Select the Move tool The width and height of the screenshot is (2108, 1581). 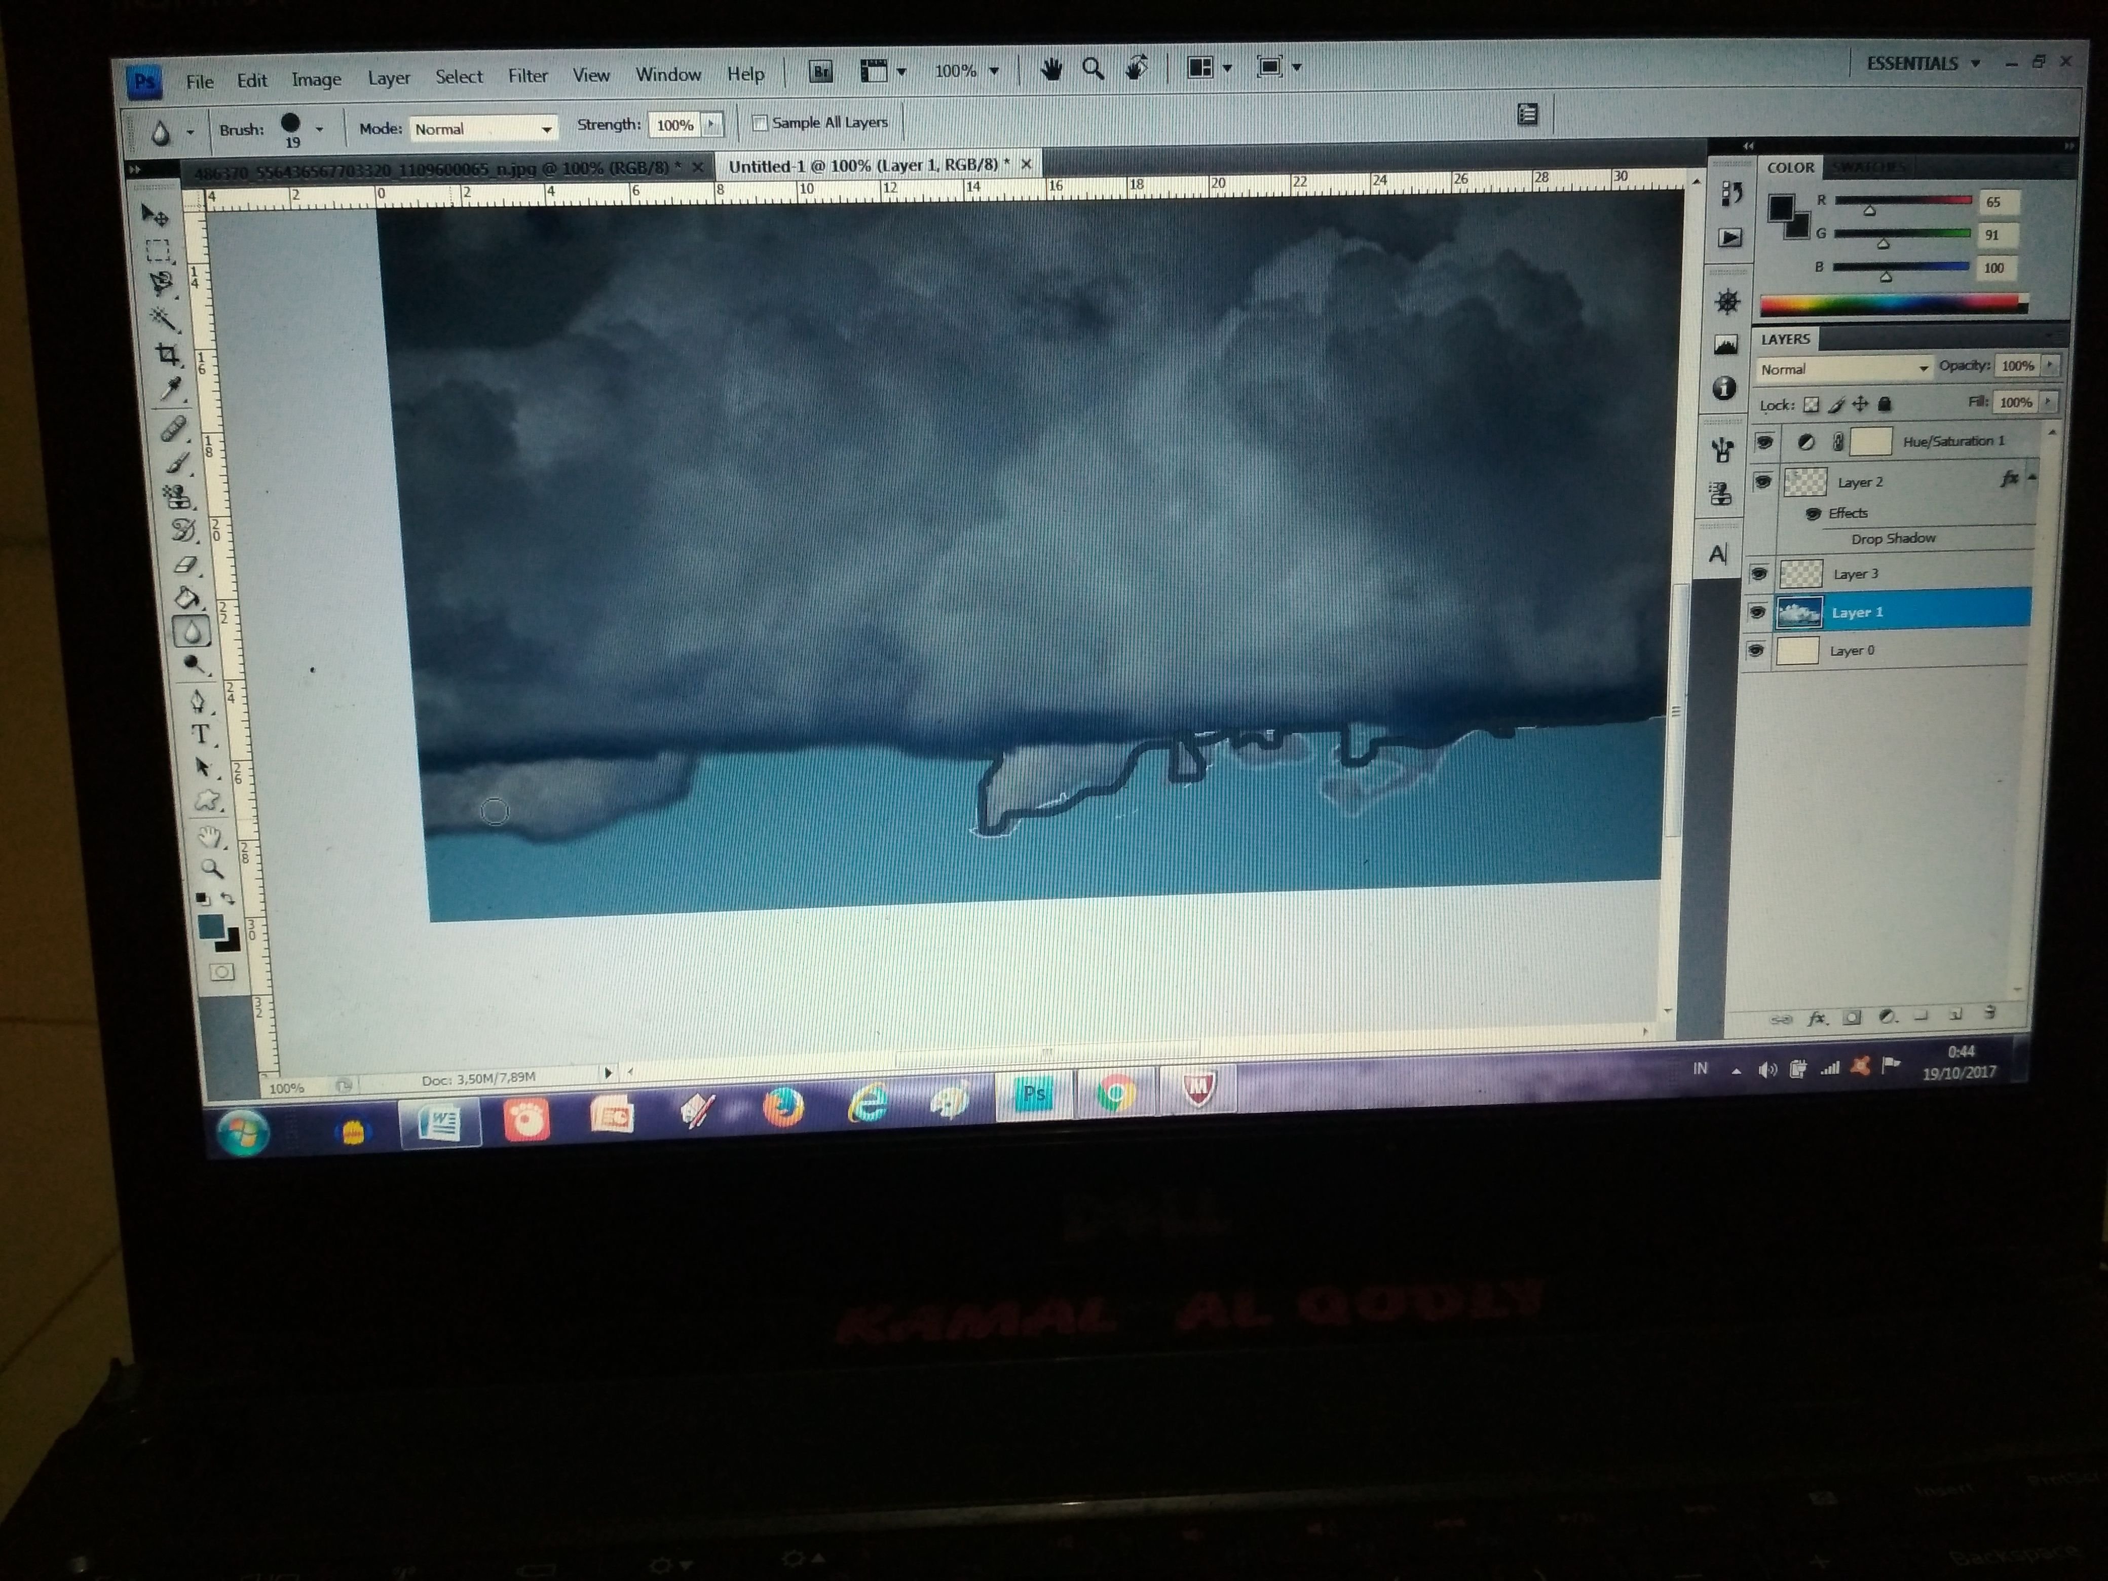(x=155, y=215)
